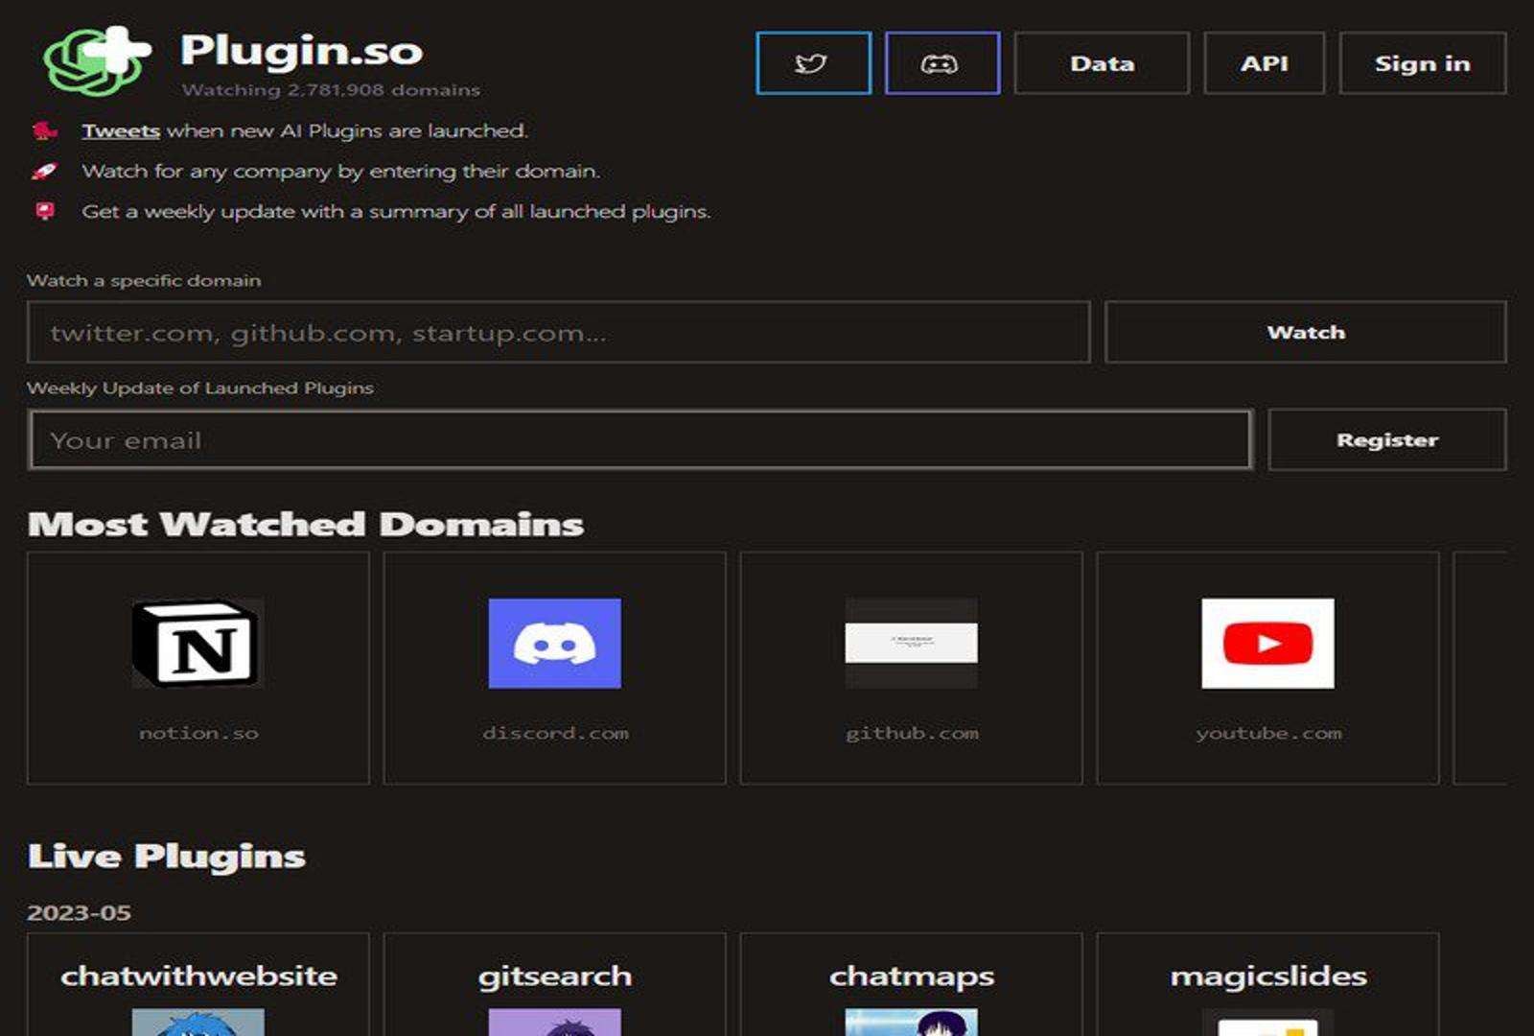Click the Your email input field
This screenshot has width=1534, height=1036.
point(642,439)
